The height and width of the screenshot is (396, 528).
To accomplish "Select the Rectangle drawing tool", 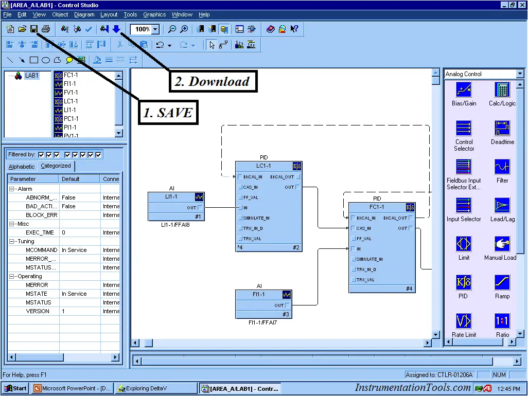I will (33, 60).
